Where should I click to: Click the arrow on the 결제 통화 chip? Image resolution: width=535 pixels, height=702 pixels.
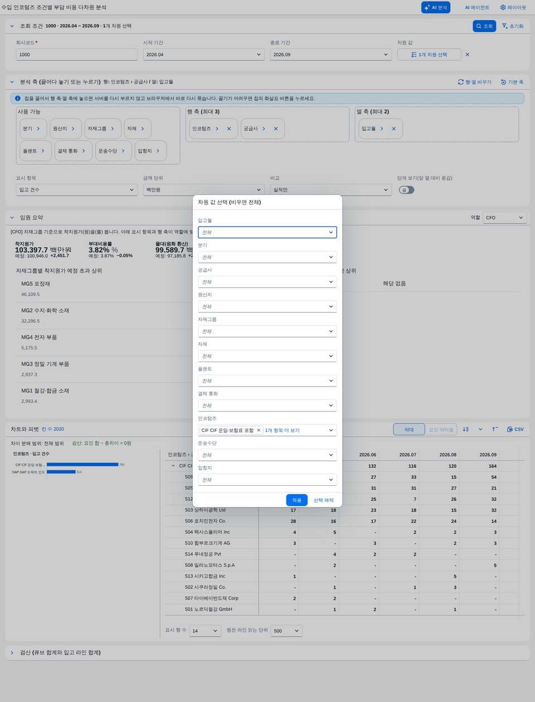coord(84,151)
